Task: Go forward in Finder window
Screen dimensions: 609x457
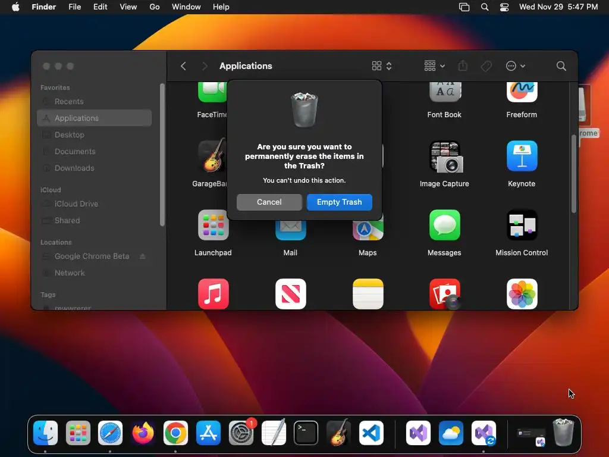Action: 205,66
